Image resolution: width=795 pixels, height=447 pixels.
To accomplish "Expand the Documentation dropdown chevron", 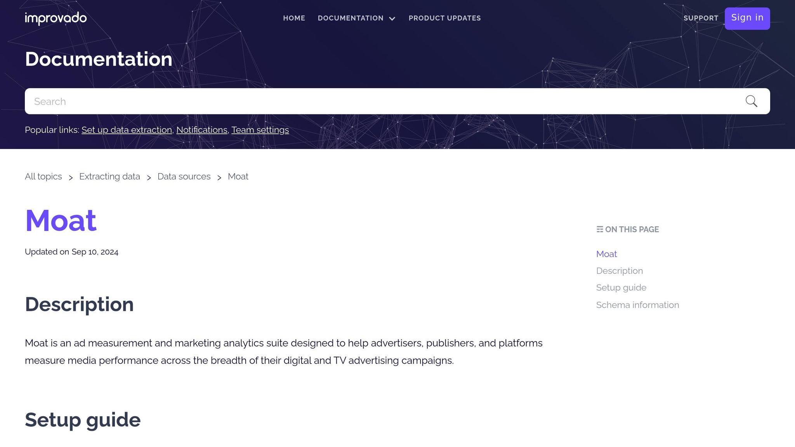I will [x=392, y=19].
